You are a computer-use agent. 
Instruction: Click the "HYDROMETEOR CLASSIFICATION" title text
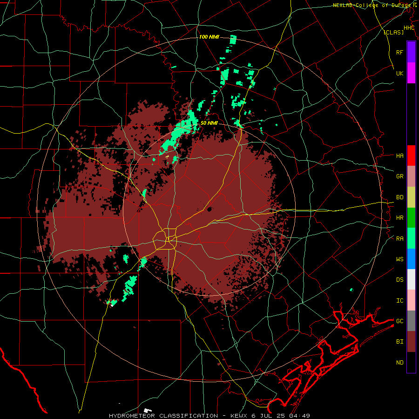pyautogui.click(x=163, y=416)
